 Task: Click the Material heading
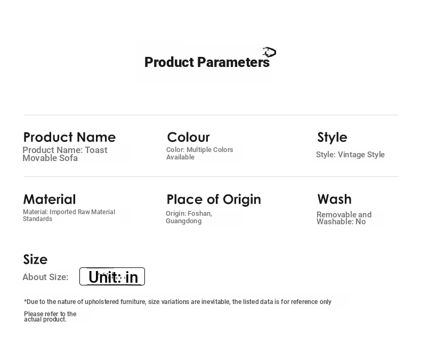(49, 199)
